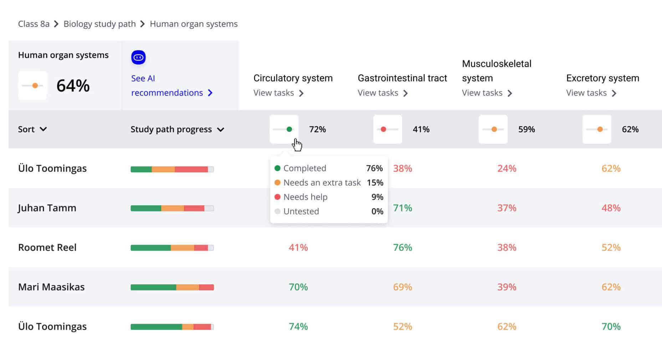Open the Study path progress dropdown
This screenshot has height=352, width=662.
click(x=178, y=129)
